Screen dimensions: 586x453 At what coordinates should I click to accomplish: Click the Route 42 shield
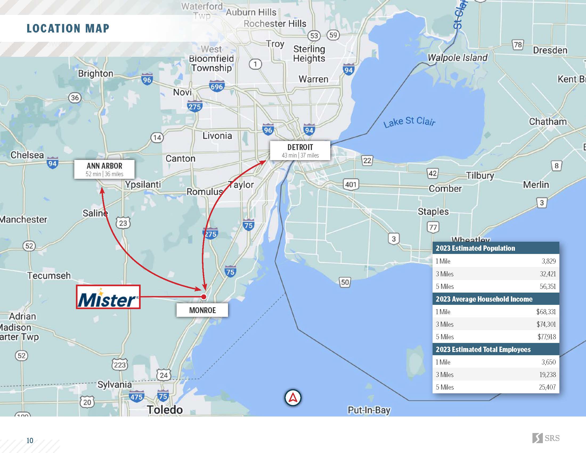click(x=433, y=173)
